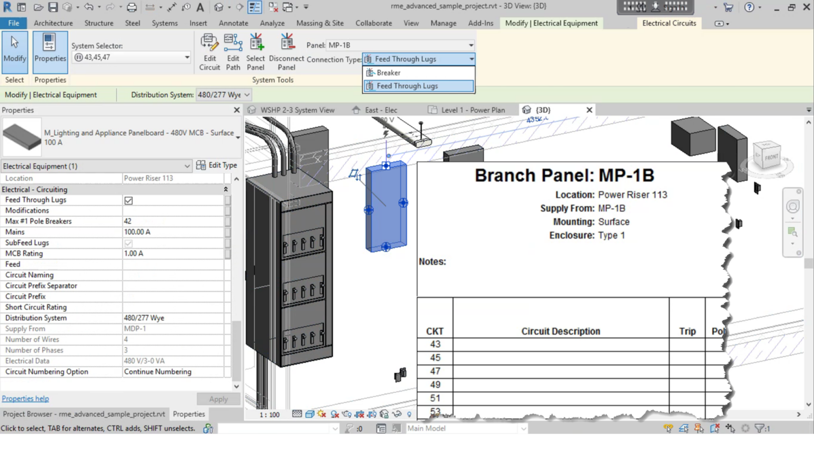
Task: Open the Properties help link
Action: click(25, 398)
